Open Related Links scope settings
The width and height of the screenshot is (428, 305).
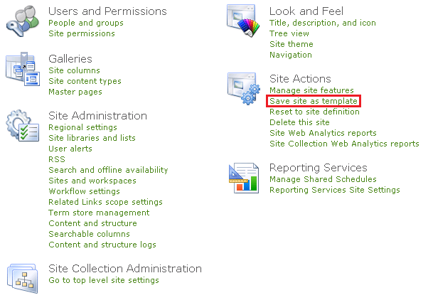(x=105, y=202)
